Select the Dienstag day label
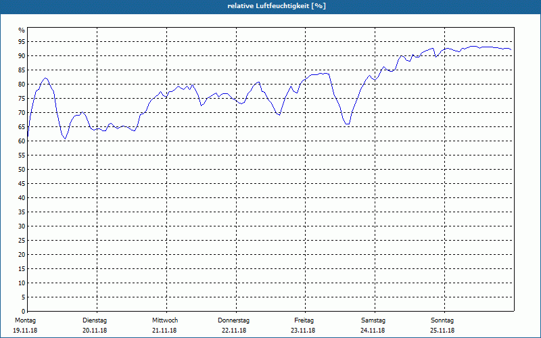 pos(95,320)
